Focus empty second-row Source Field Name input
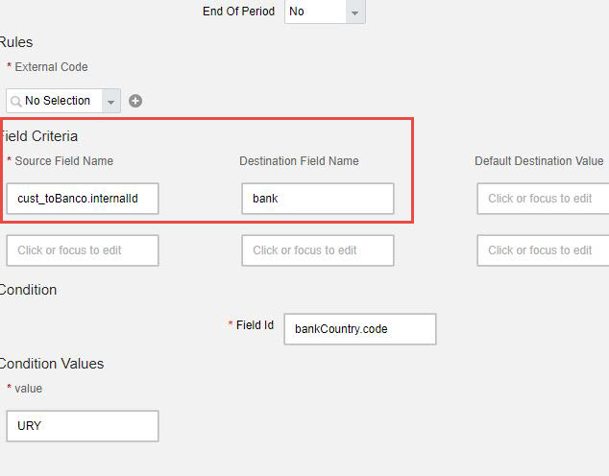Image resolution: width=609 pixels, height=476 pixels. click(x=83, y=250)
